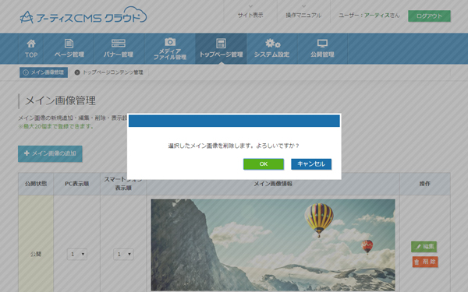Click the アーティス user name link
The image size is (468, 292).
point(377,16)
